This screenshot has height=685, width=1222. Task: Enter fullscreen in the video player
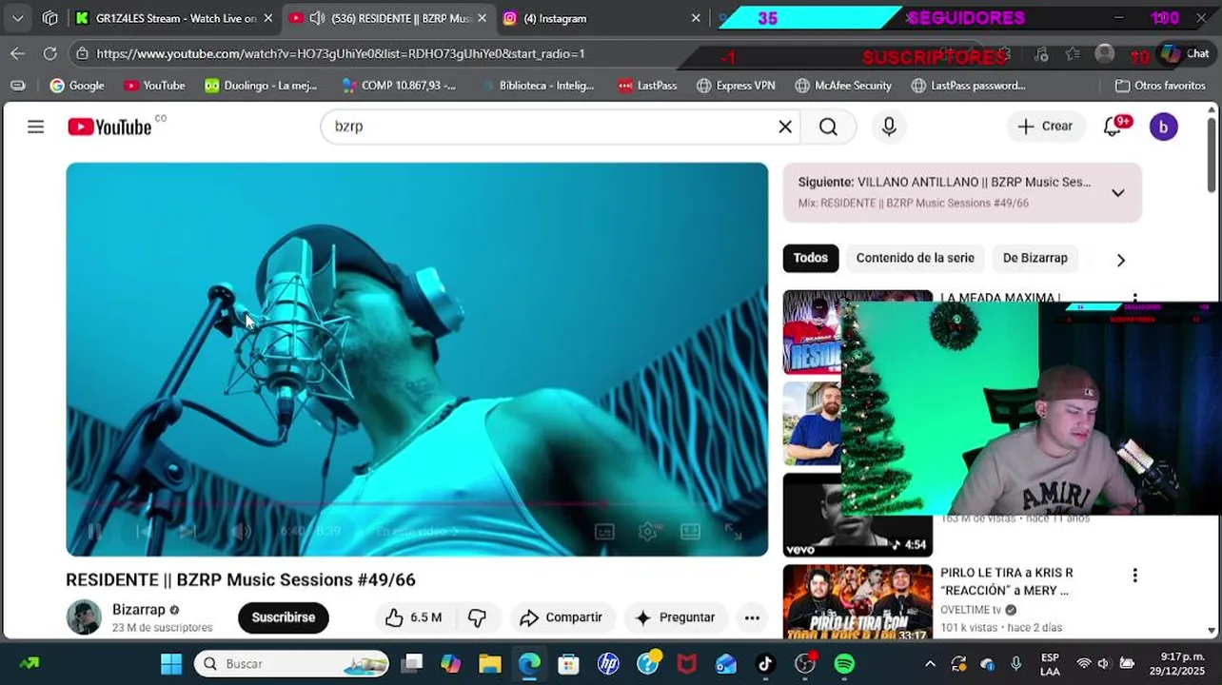tap(733, 532)
